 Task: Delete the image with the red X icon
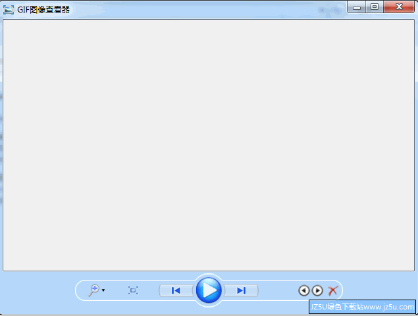click(332, 291)
